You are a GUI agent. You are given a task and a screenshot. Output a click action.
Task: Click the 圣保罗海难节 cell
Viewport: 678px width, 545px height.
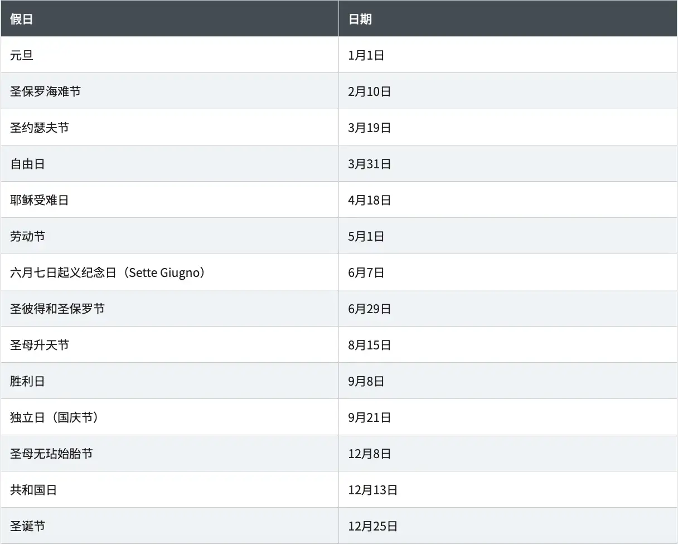pyautogui.click(x=45, y=91)
